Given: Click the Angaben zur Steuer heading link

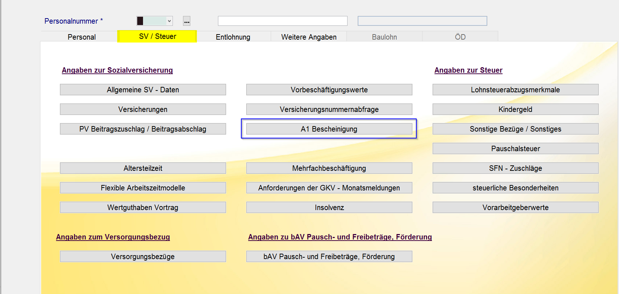Looking at the screenshot, I should pos(468,70).
